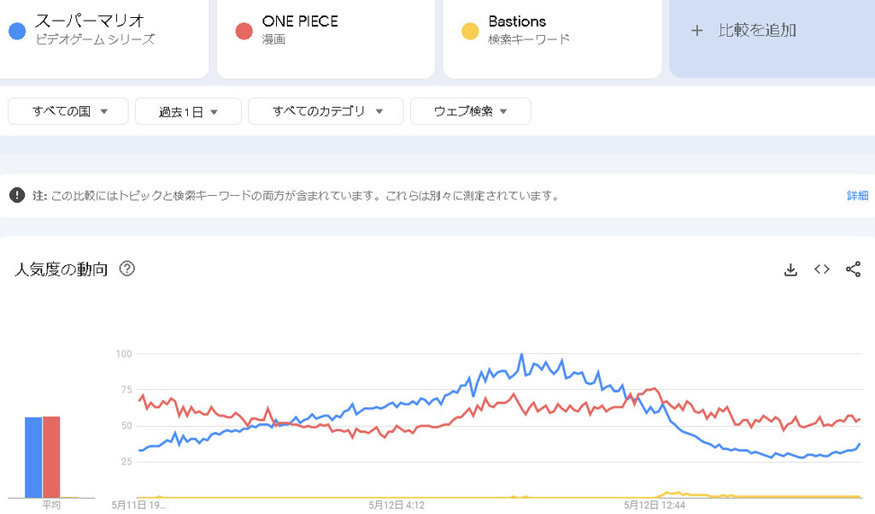Click the plus icon to add comparison
The width and height of the screenshot is (875, 514).
pos(696,31)
